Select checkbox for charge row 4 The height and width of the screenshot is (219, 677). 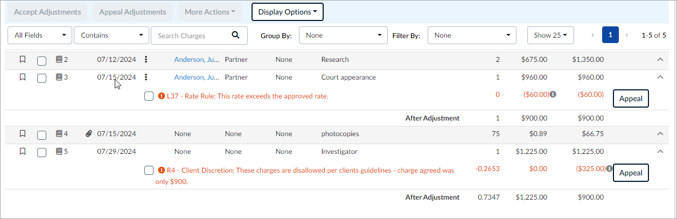pos(41,135)
